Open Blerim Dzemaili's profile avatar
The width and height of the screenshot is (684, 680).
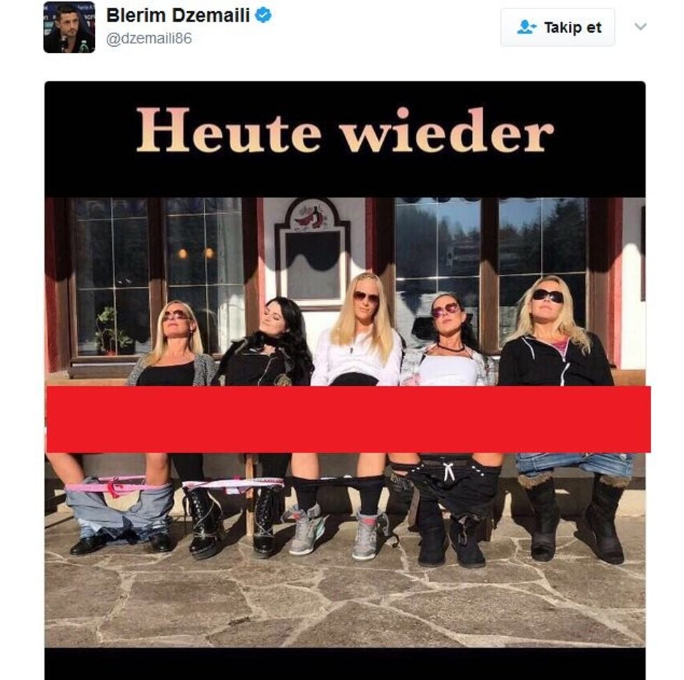(x=69, y=27)
